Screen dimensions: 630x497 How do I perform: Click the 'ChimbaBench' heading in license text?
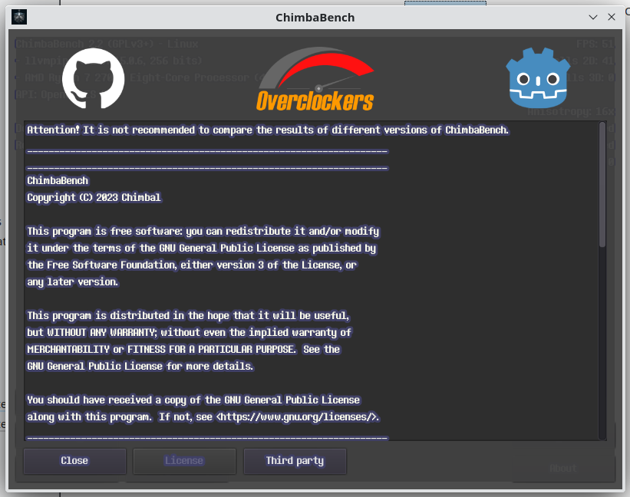coord(58,181)
